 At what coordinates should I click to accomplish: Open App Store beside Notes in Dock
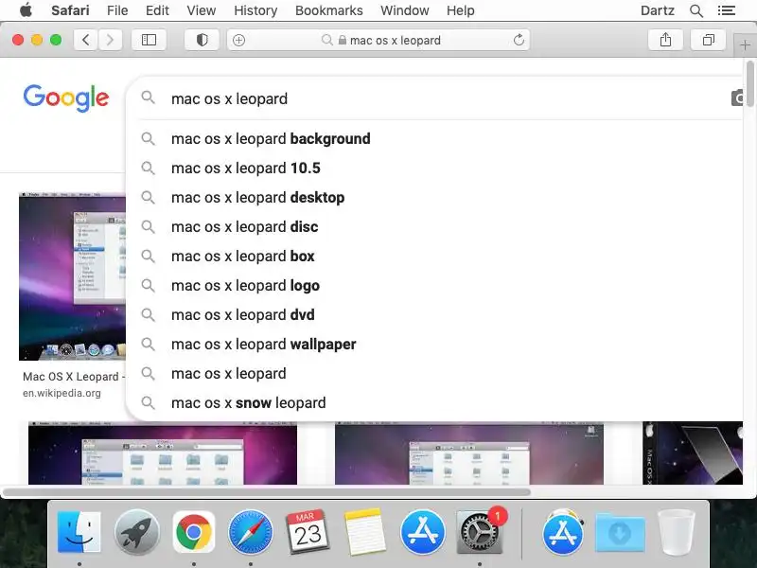click(x=422, y=532)
